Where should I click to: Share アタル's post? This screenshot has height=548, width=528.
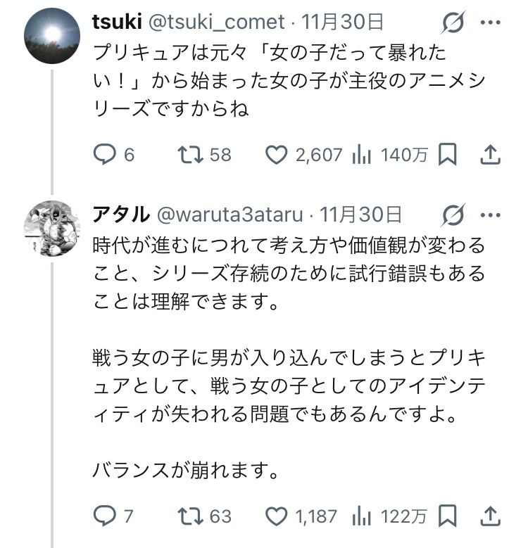(x=490, y=516)
